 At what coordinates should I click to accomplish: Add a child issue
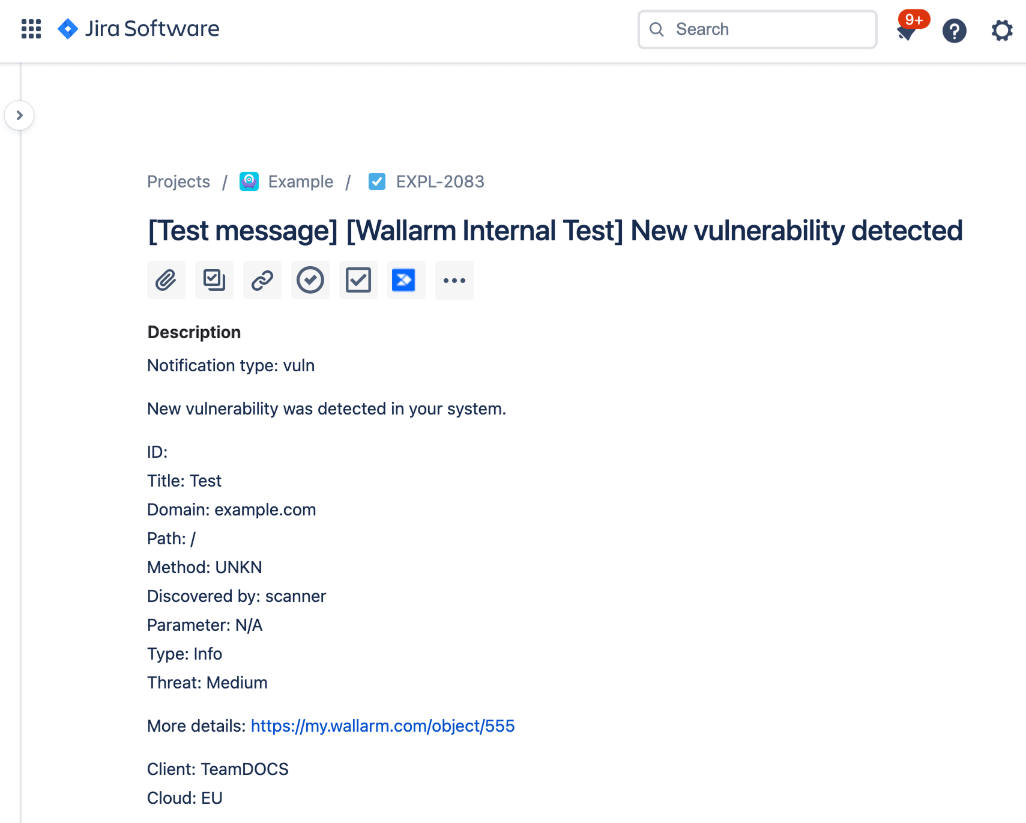pos(214,280)
